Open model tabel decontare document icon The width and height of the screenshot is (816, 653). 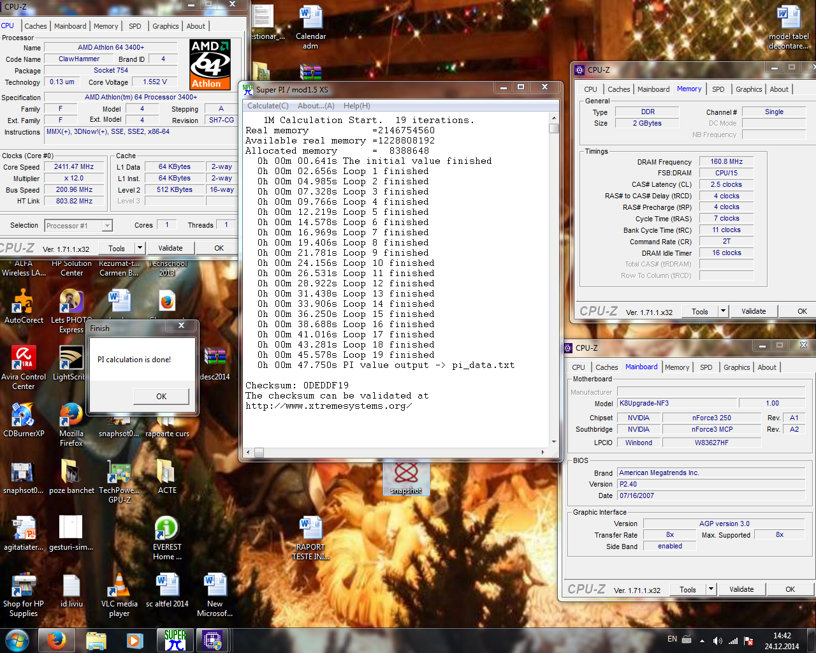789,27
